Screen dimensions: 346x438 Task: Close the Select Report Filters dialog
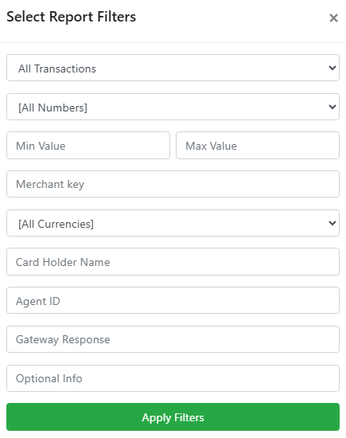(x=333, y=18)
